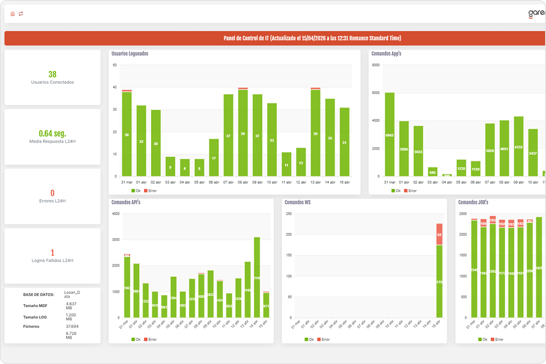Toggle Error legend in Comandos WS chart
Viewport: 546px width, 364px height.
(x=323, y=339)
